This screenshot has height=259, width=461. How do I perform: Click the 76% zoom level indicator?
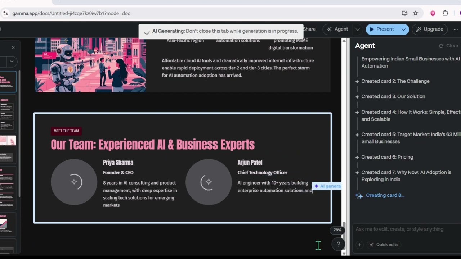(x=337, y=230)
